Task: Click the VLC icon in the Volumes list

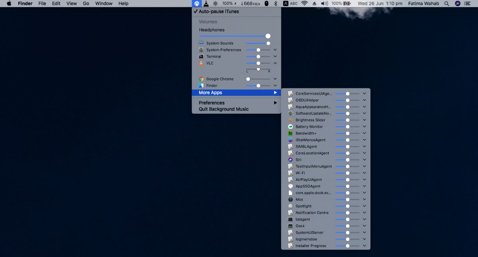Action: click(x=202, y=63)
